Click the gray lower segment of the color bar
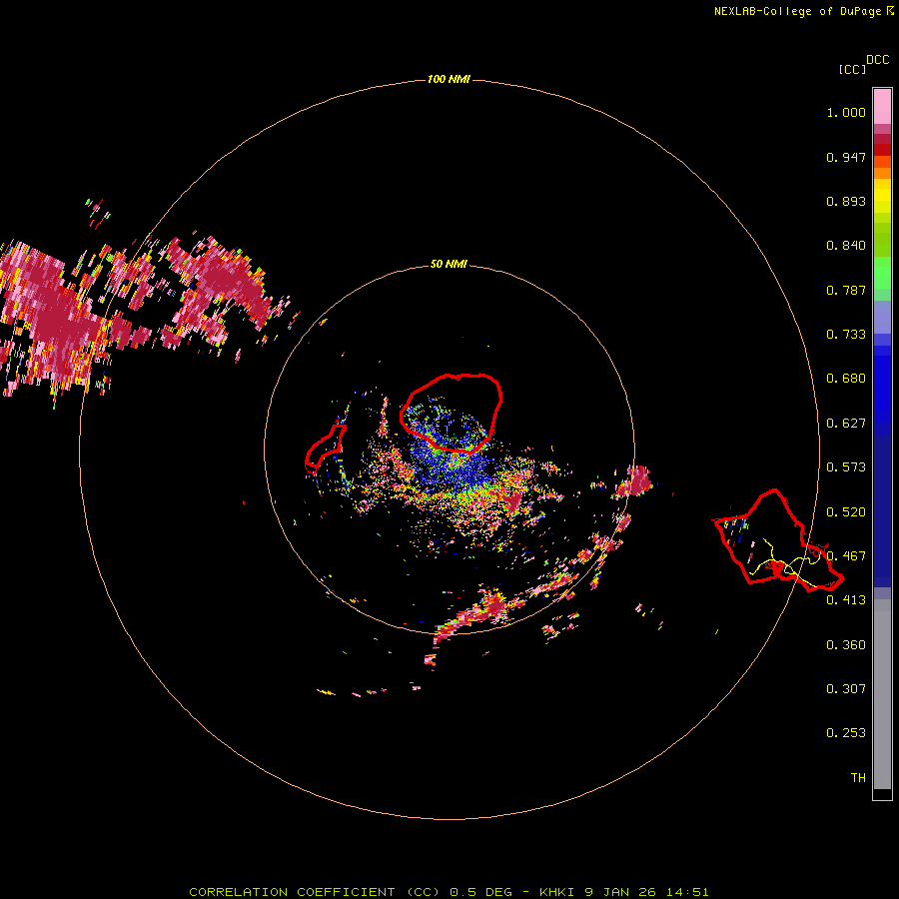 [882, 694]
